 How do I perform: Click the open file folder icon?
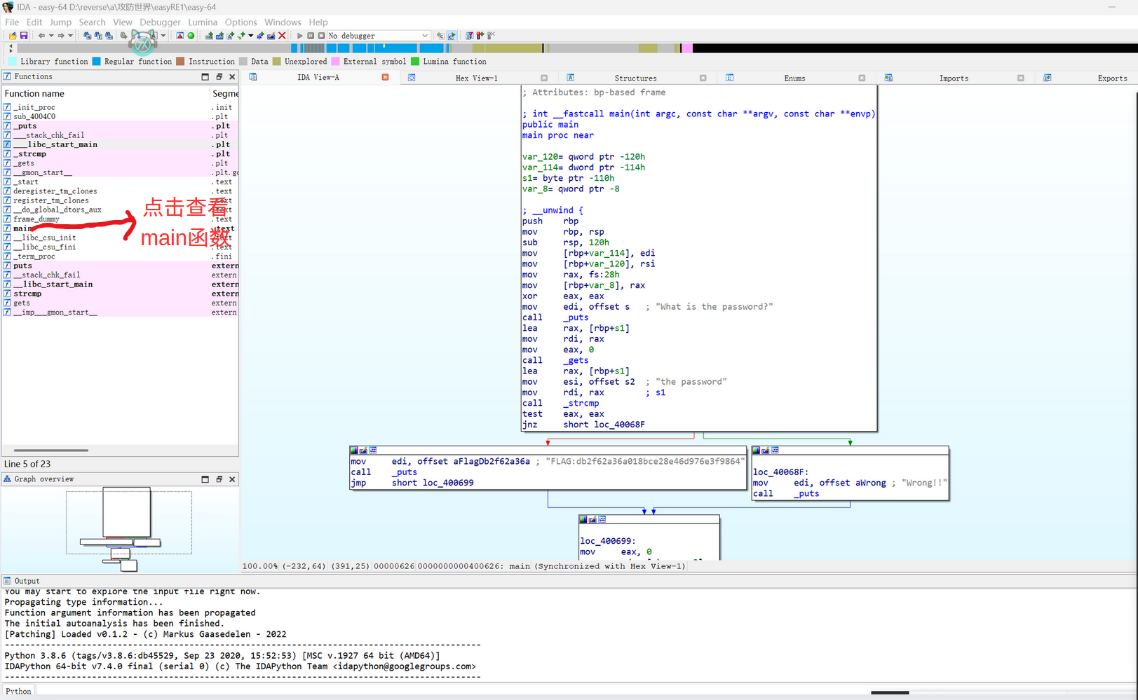(x=13, y=36)
